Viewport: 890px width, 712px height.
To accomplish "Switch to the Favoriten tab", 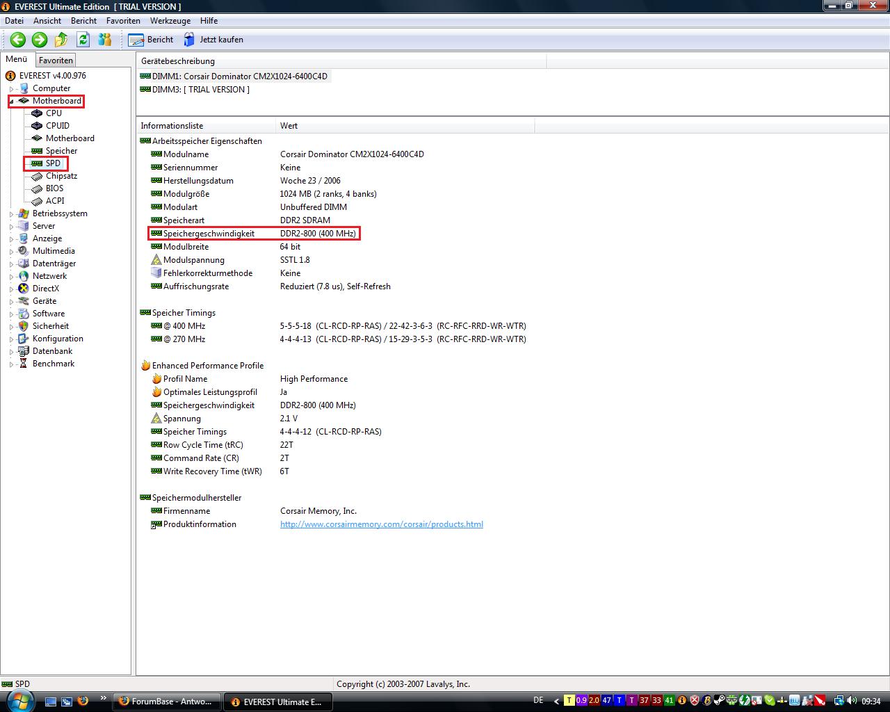I will point(56,60).
